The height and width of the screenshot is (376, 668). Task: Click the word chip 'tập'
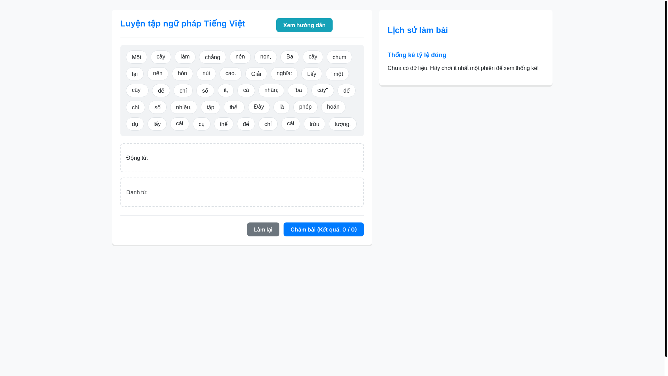(210, 107)
